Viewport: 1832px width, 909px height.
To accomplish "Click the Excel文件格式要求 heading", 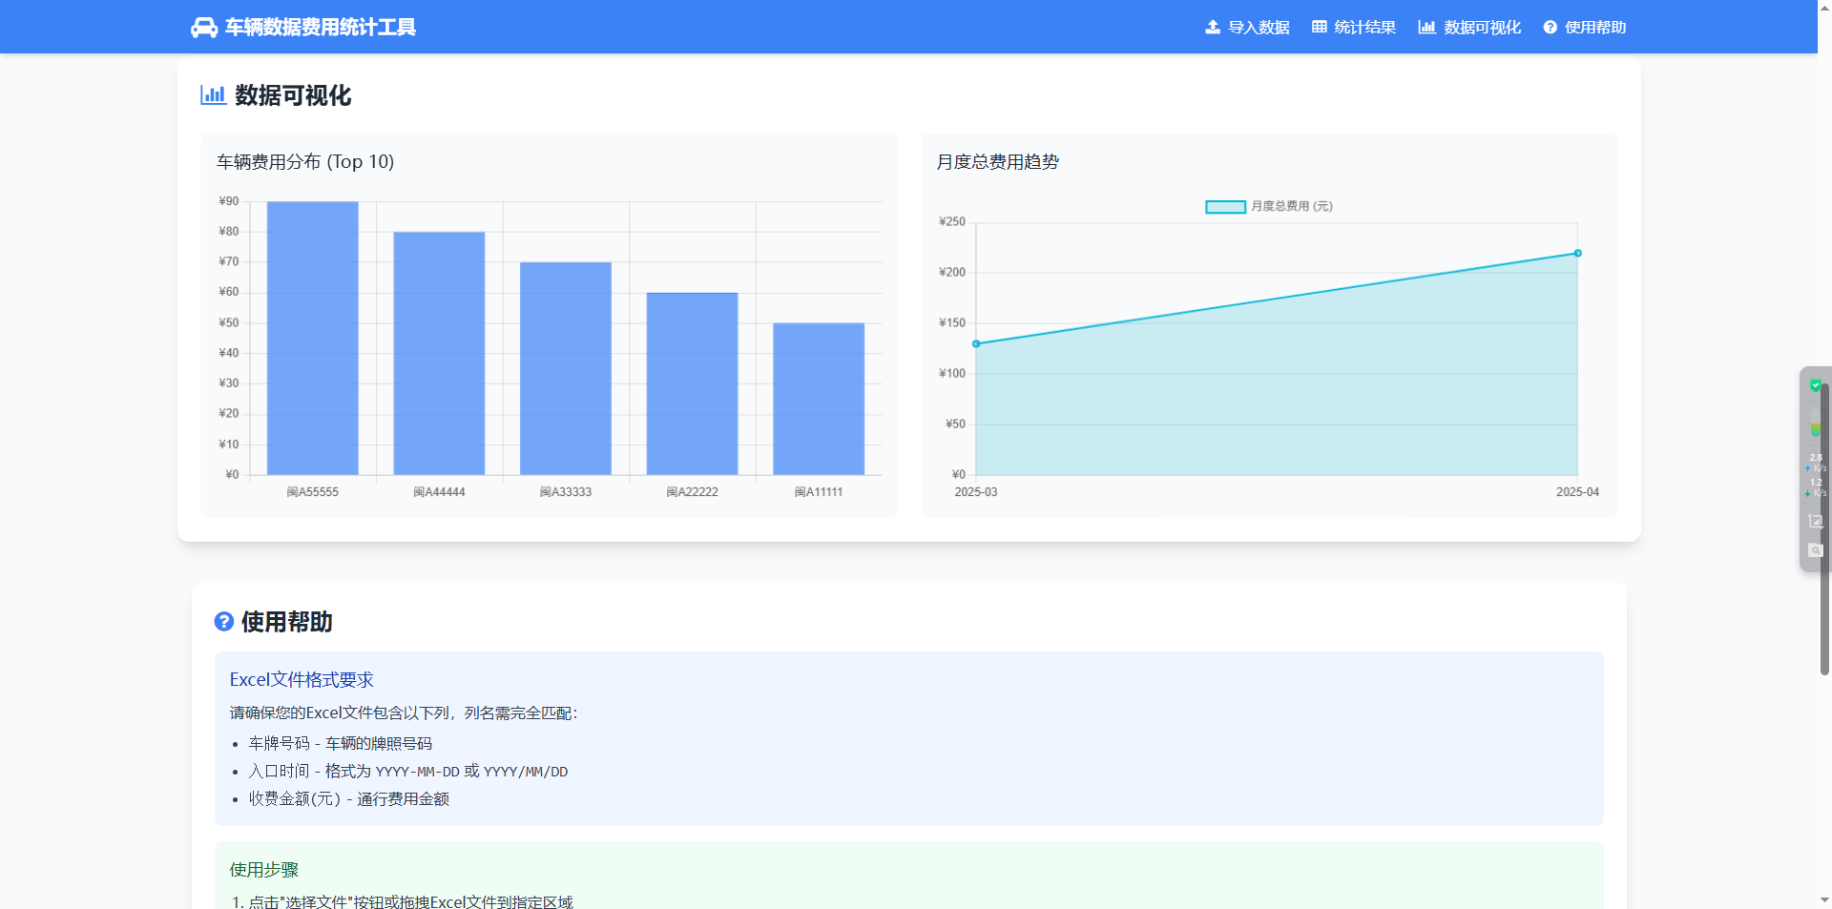I will [x=302, y=680].
